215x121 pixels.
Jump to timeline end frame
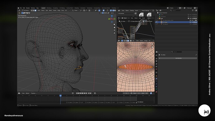86,93
